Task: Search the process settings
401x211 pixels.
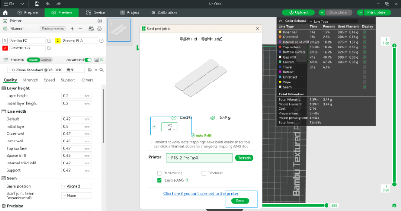Action: [x=101, y=70]
